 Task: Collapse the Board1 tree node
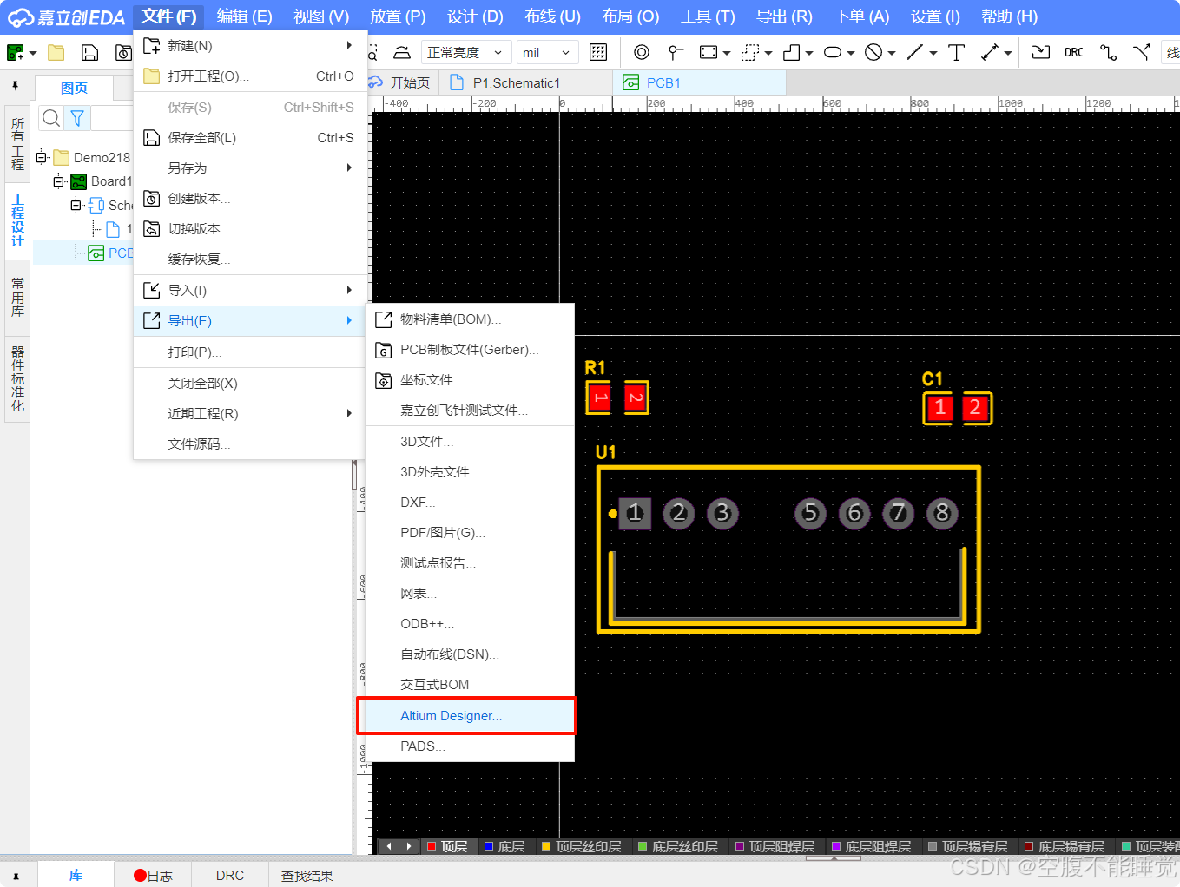coord(58,181)
